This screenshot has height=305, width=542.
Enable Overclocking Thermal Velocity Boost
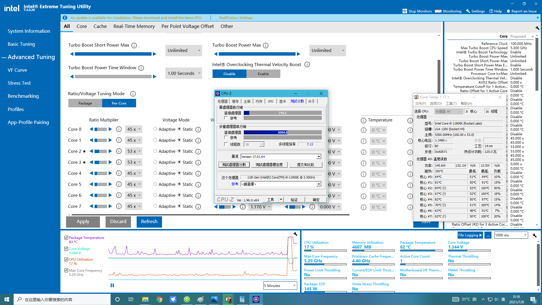263,74
